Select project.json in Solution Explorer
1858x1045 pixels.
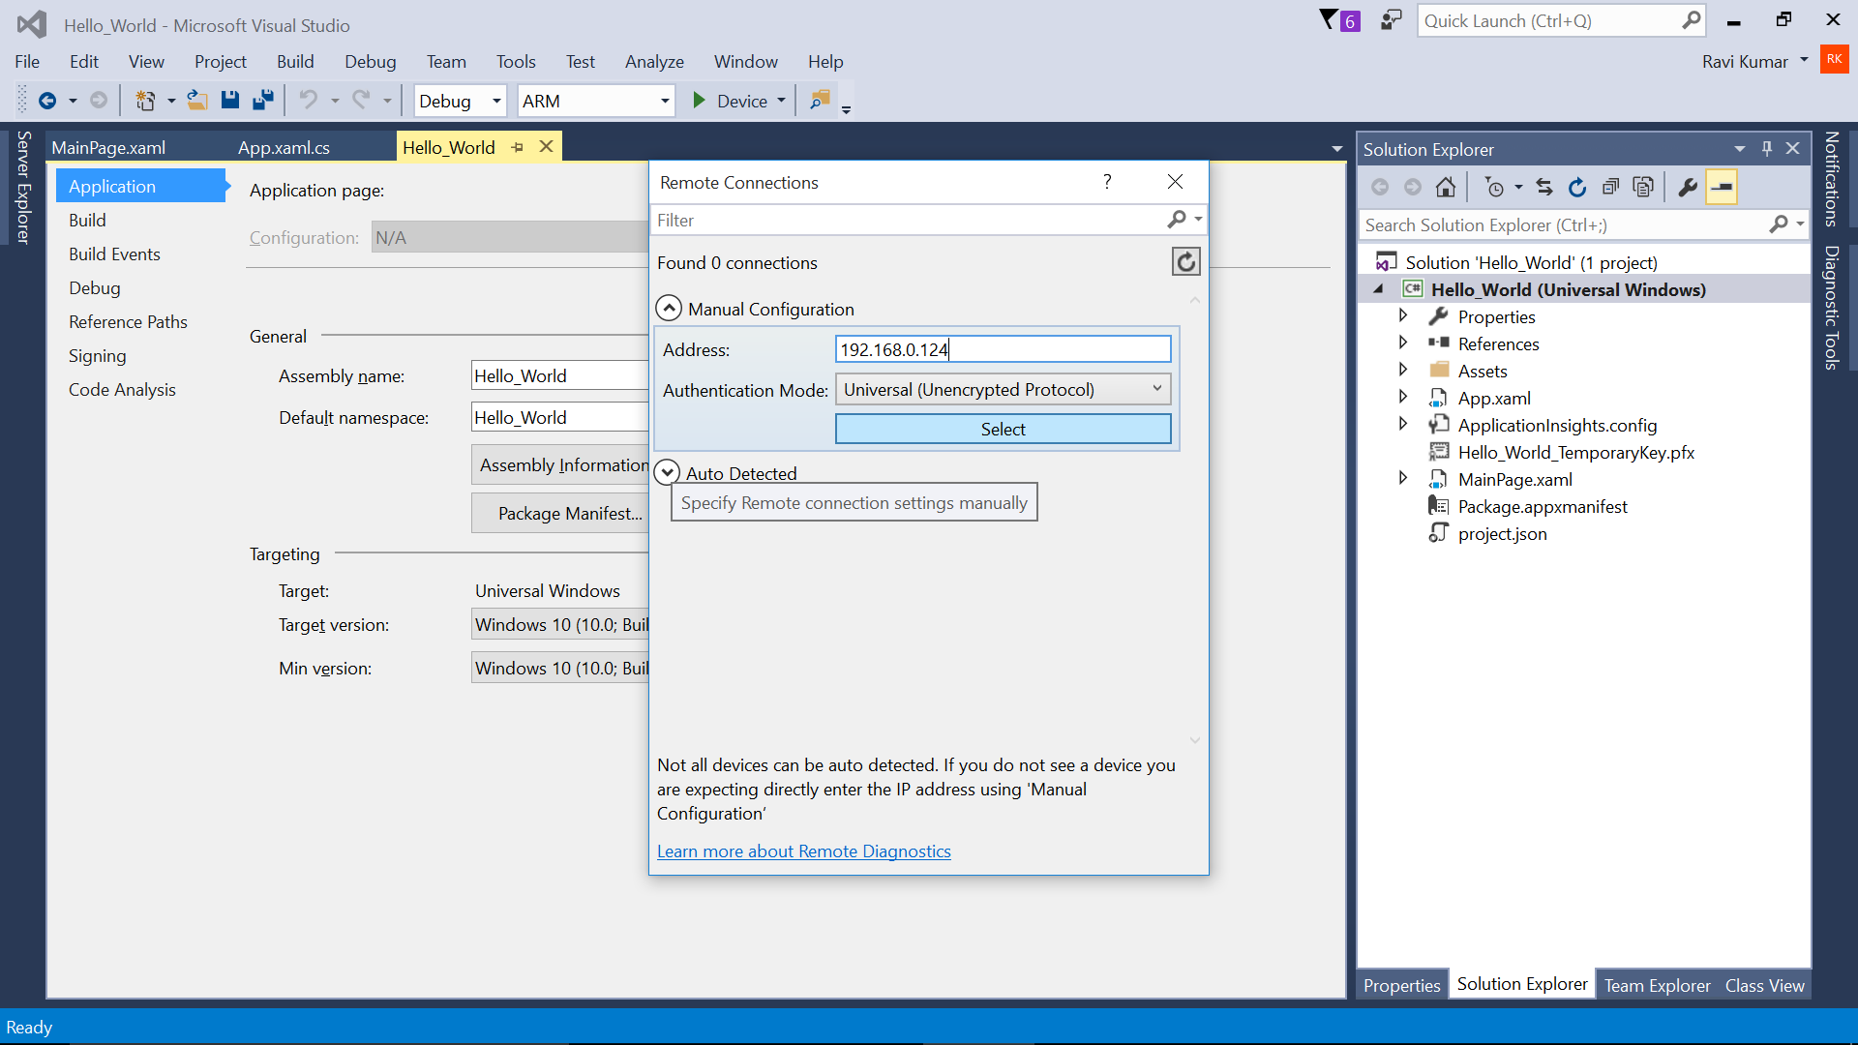point(1502,533)
